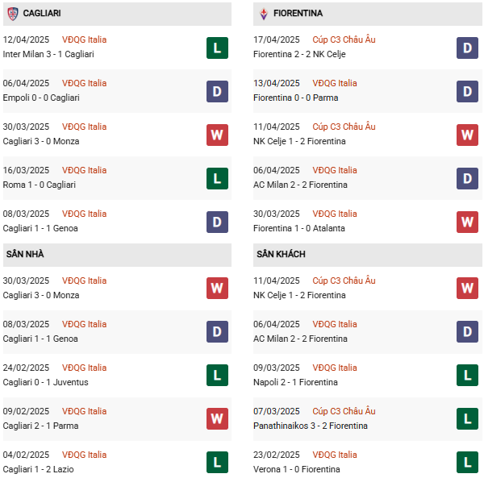This screenshot has width=484, height=478.
Task: Click the Fiorentina club crest icon
Action: pos(263,14)
